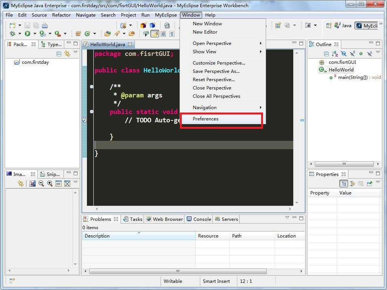Click the New Java Package icon
This screenshot has height=290, width=387.
[78, 34]
